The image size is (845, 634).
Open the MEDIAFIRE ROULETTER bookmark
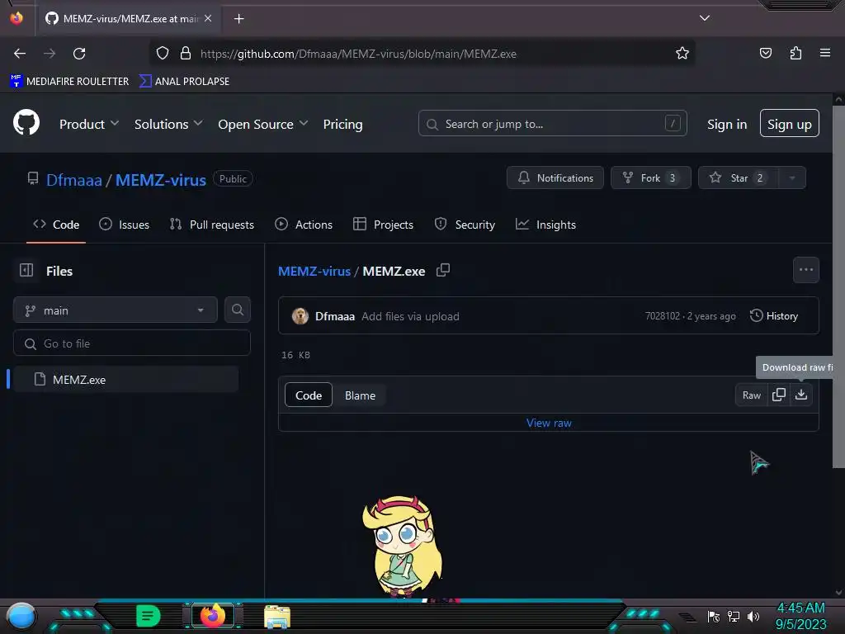point(69,82)
